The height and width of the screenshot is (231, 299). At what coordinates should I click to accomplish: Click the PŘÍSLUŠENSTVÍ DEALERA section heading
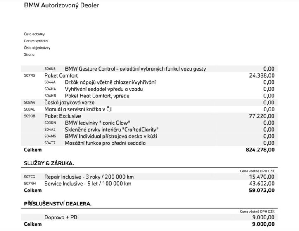pos(58,203)
